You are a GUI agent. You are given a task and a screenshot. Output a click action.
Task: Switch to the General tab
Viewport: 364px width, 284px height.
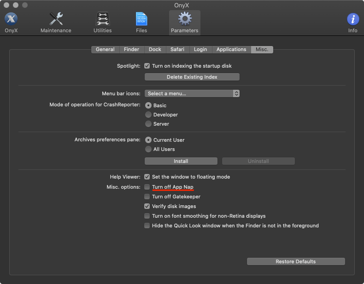tap(105, 49)
